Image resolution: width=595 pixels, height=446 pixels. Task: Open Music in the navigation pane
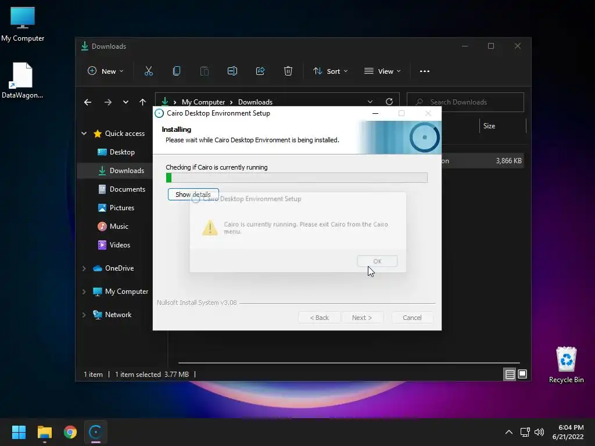(113, 226)
